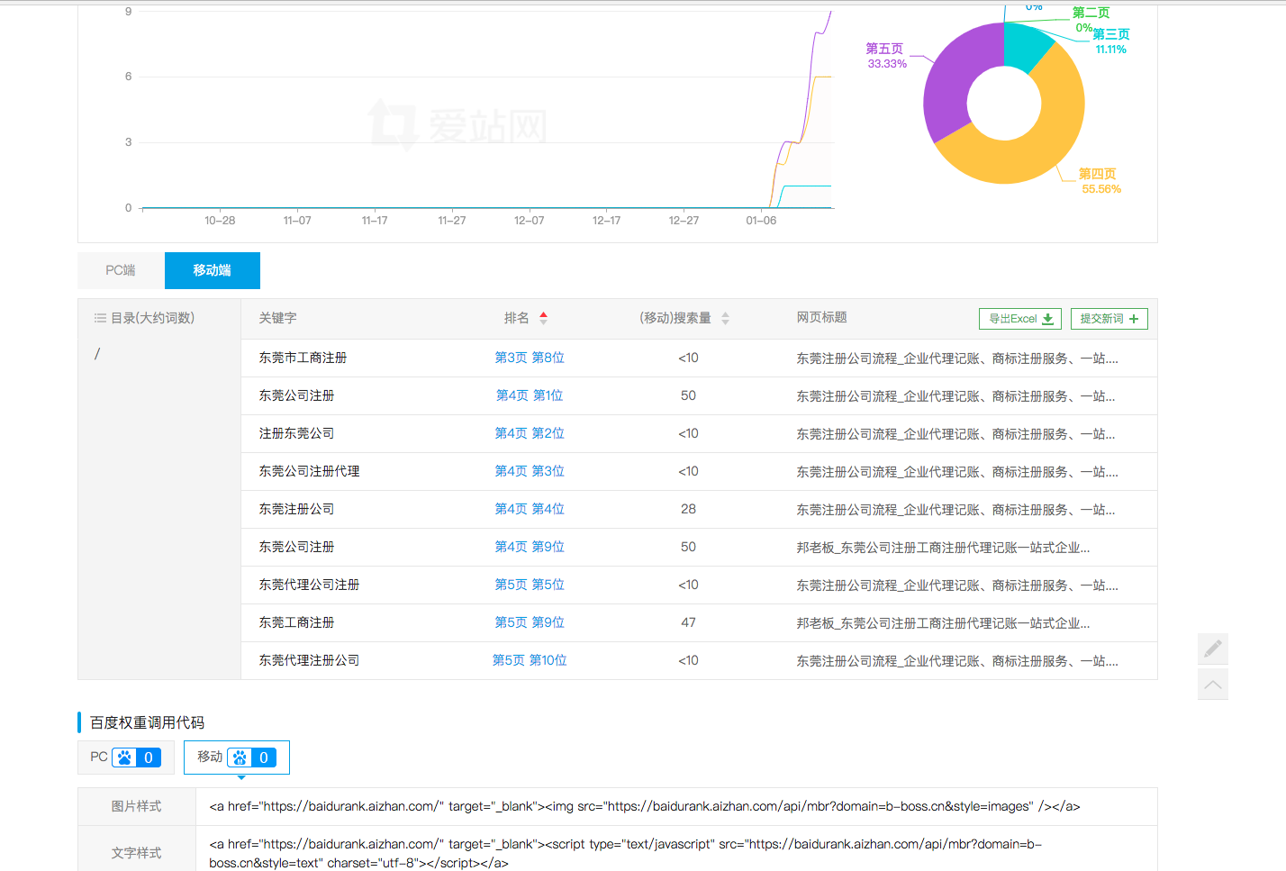Open ranking link 第4页 第4位
The image size is (1286, 871).
click(x=530, y=509)
